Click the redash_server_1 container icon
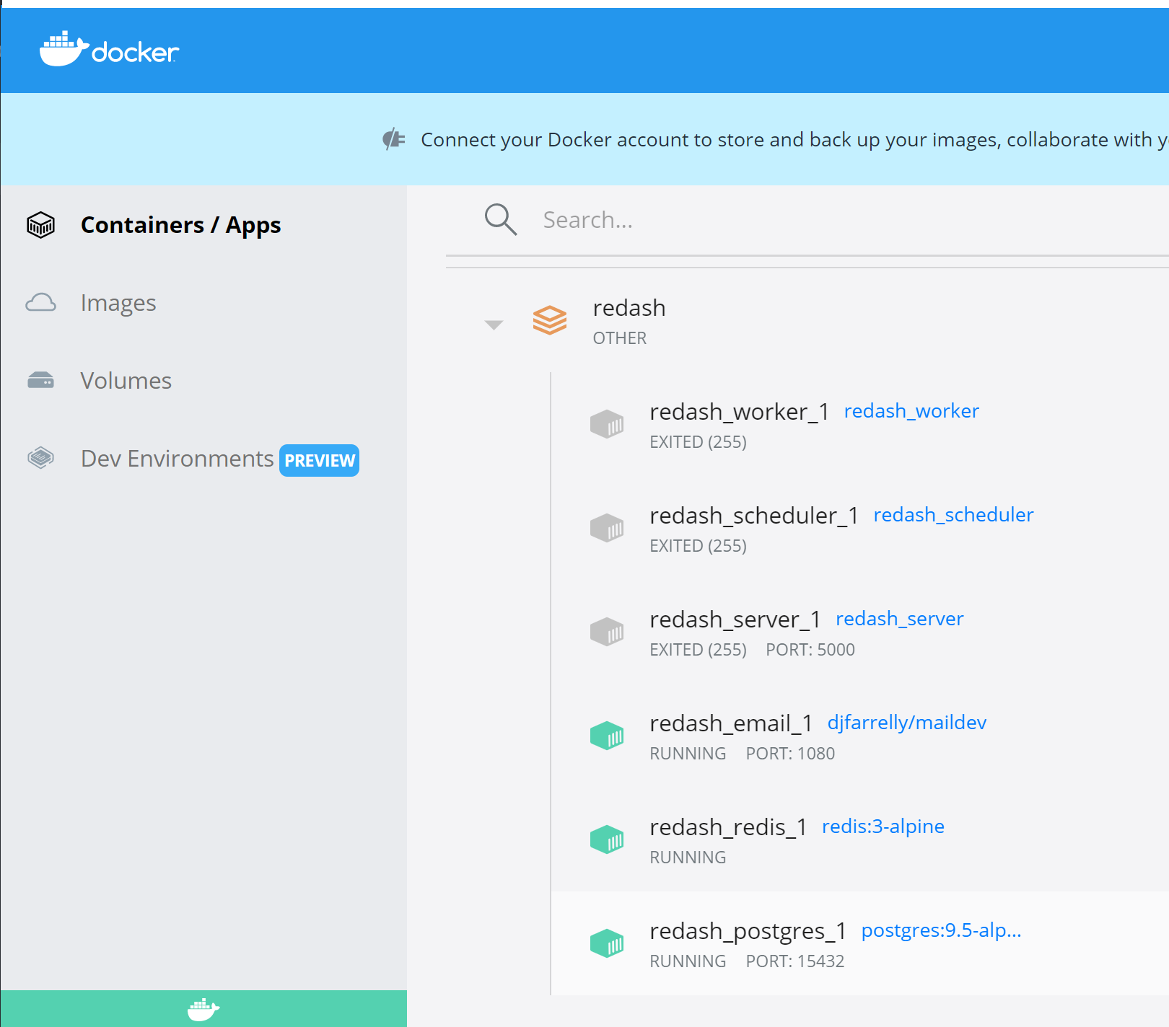The image size is (1169, 1027). tap(607, 632)
